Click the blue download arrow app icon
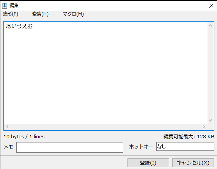Image resolution: width=217 pixels, height=169 pixels. click(x=5, y=6)
